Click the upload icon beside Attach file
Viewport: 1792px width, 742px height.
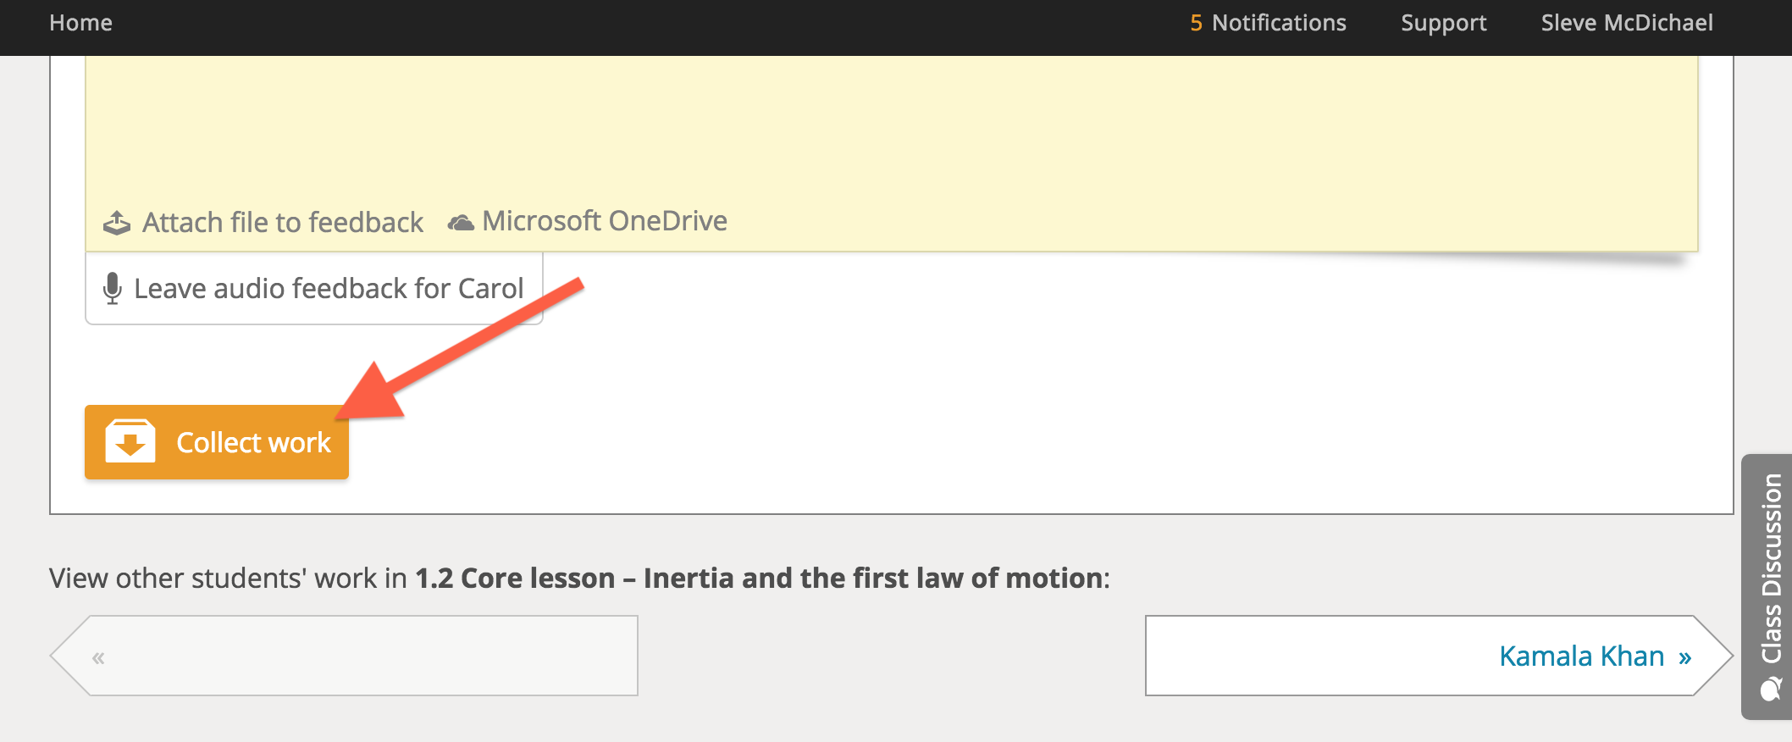pos(117,223)
